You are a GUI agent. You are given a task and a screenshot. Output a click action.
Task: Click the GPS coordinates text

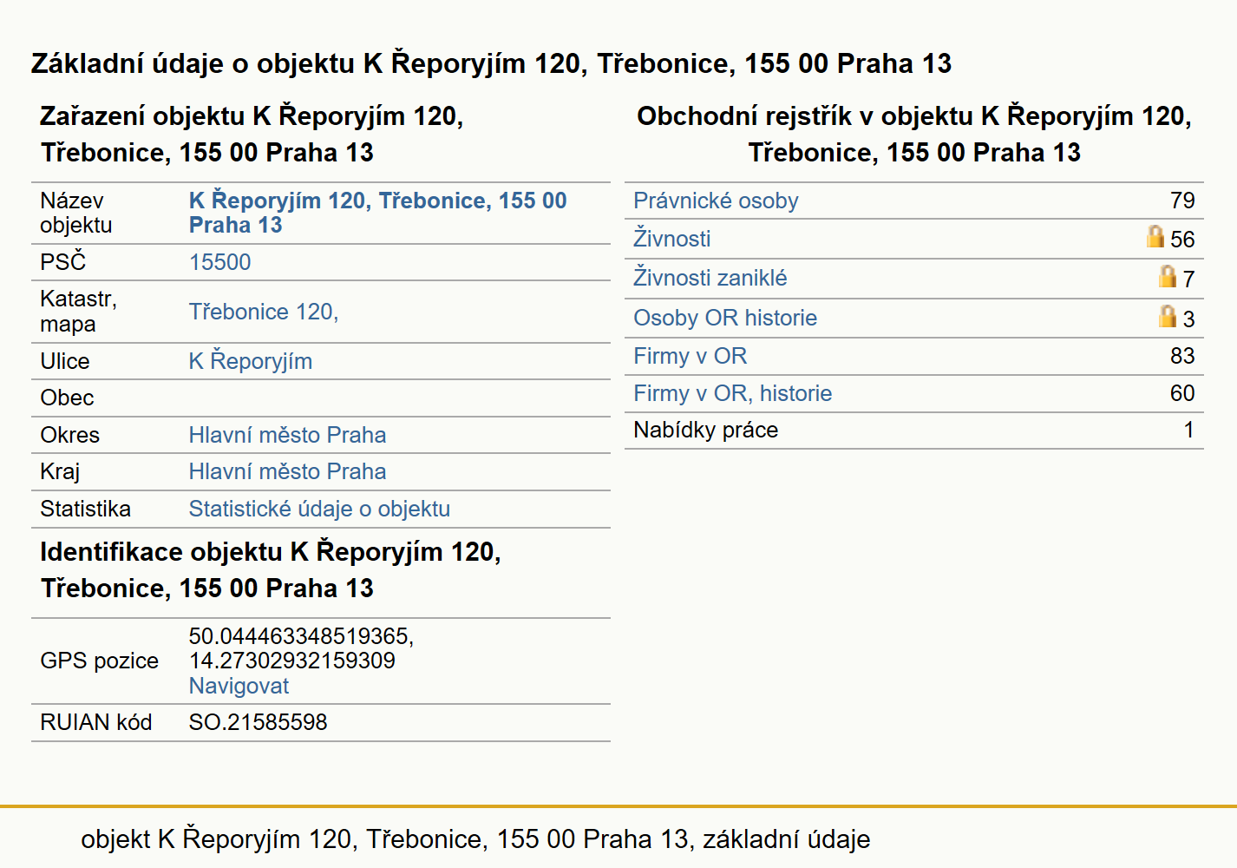coord(302,648)
